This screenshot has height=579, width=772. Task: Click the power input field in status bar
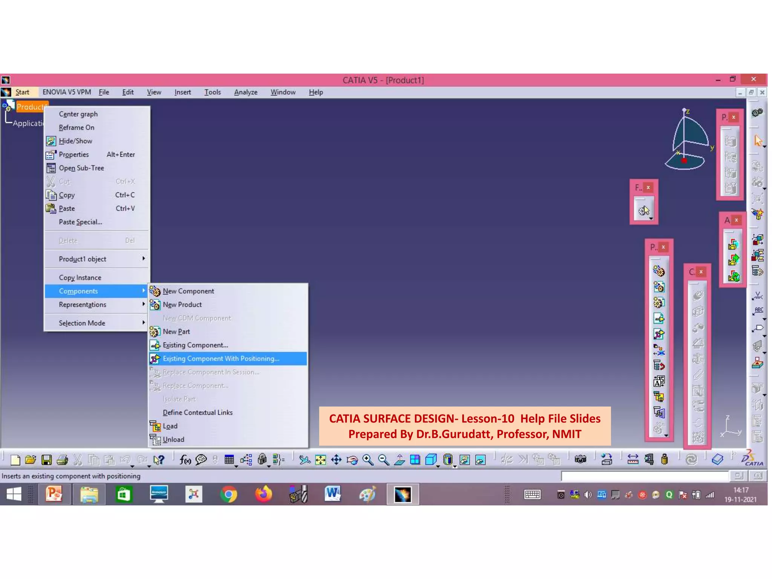pyautogui.click(x=645, y=476)
